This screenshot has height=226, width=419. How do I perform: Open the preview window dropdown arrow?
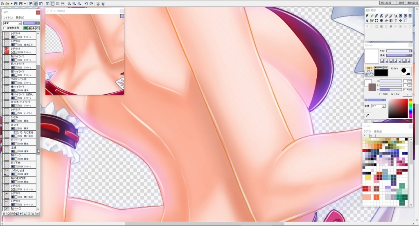pos(122,16)
